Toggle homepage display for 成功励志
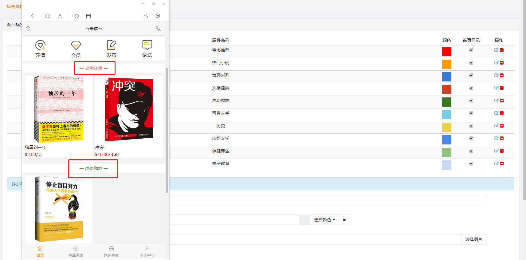This screenshot has height=260, width=526. (x=471, y=100)
